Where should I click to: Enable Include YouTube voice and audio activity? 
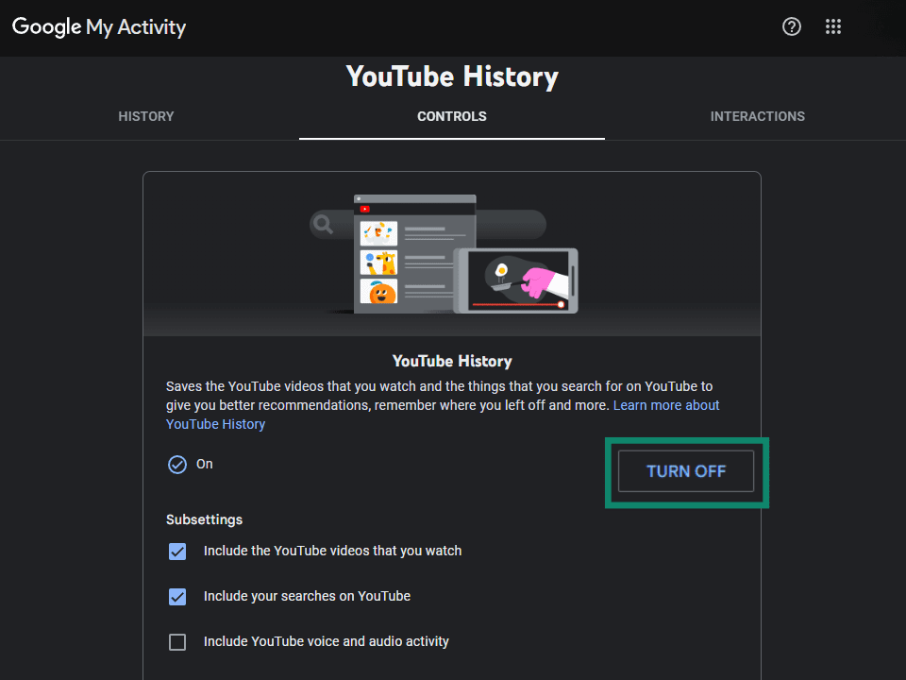pos(177,642)
